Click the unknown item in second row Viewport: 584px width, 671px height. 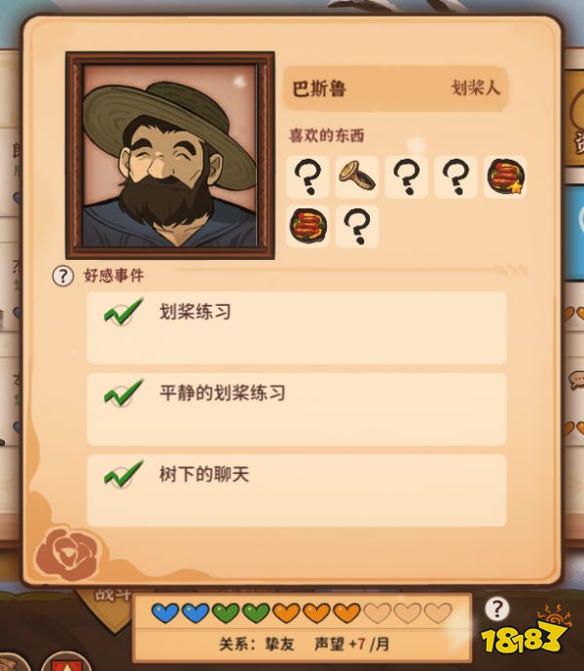point(357,226)
